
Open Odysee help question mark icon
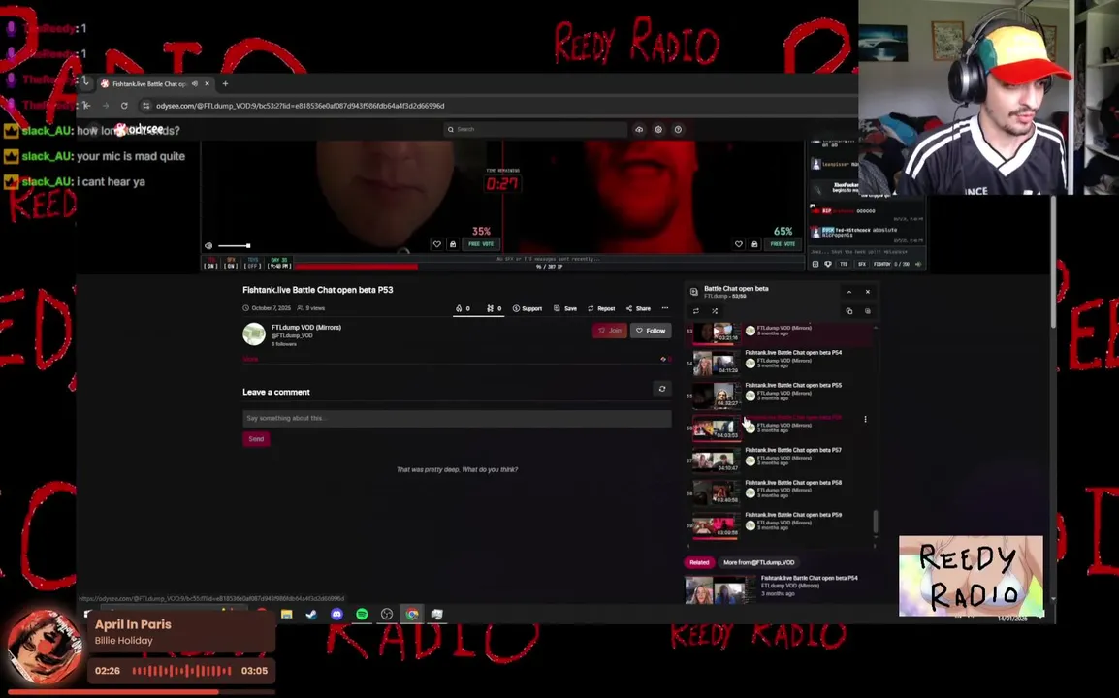(678, 129)
